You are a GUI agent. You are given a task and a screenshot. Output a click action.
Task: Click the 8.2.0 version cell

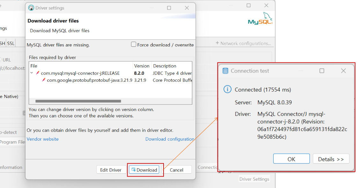[x=139, y=73]
